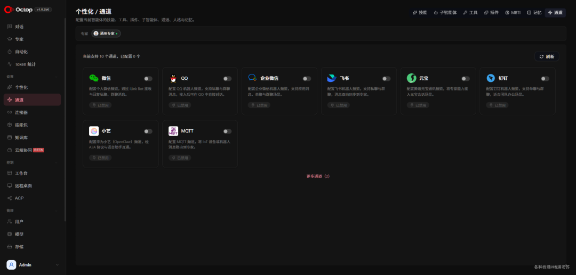Click the 工作台 sidebar icon

point(10,173)
